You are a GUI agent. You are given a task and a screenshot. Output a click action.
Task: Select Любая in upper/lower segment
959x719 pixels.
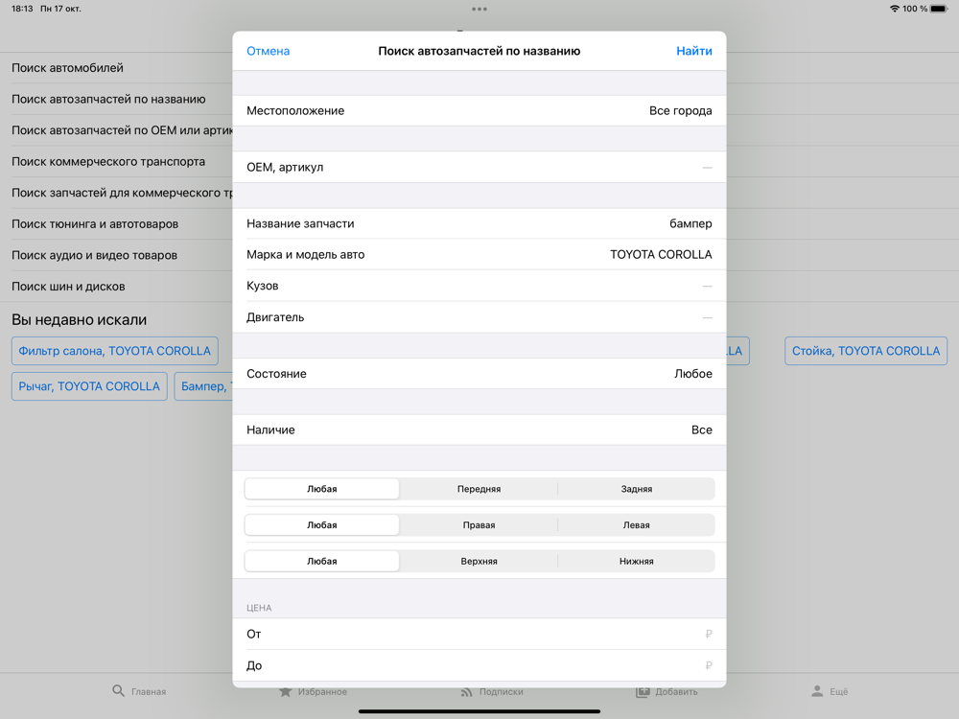pos(321,561)
